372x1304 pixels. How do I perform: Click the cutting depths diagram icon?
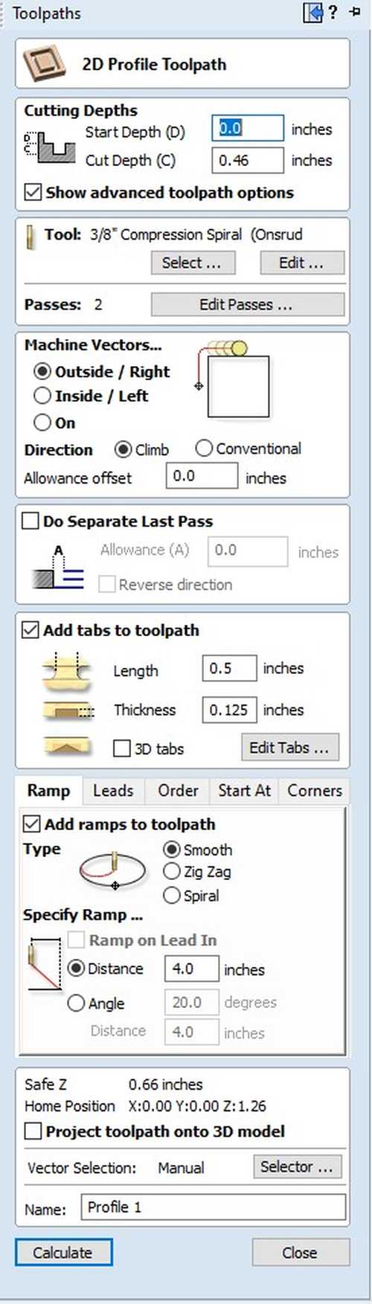[x=49, y=147]
